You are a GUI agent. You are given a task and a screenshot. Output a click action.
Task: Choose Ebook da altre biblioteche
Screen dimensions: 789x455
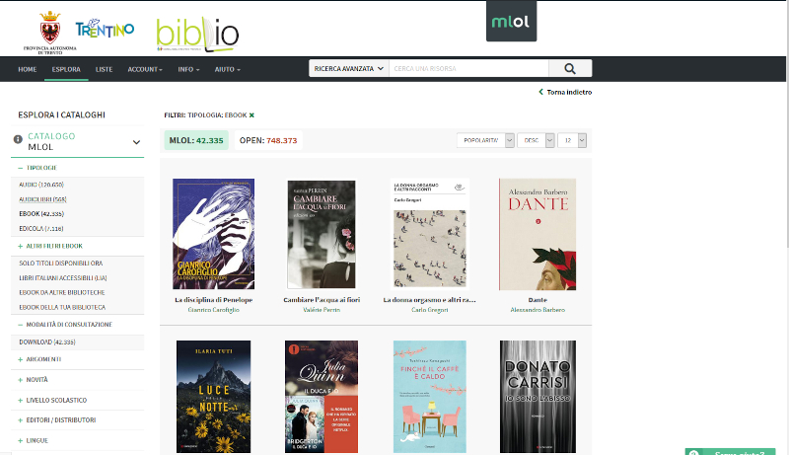[x=62, y=292]
